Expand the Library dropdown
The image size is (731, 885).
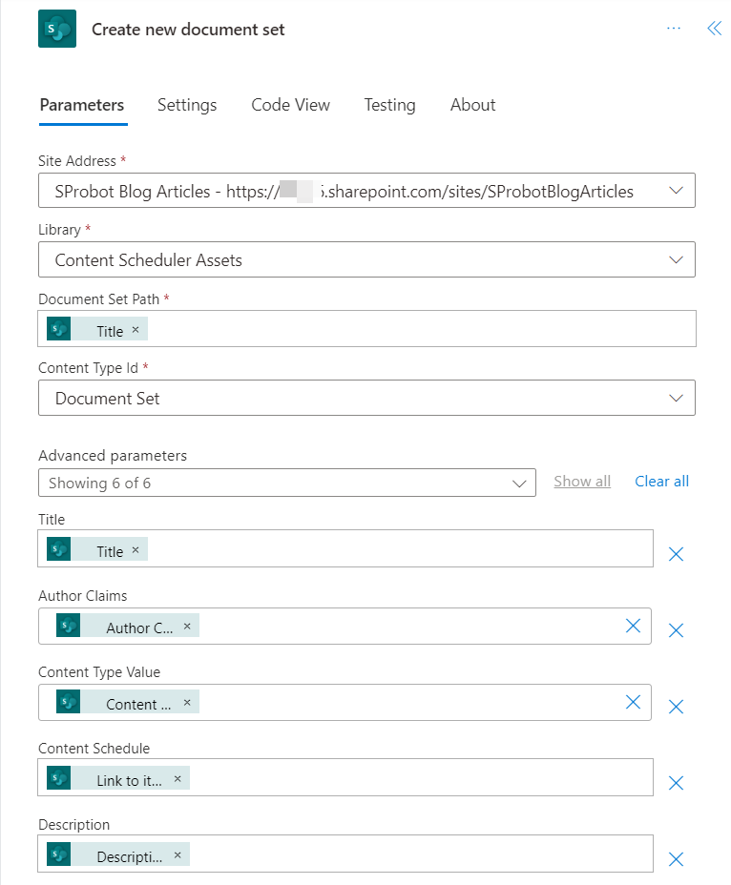pos(677,259)
